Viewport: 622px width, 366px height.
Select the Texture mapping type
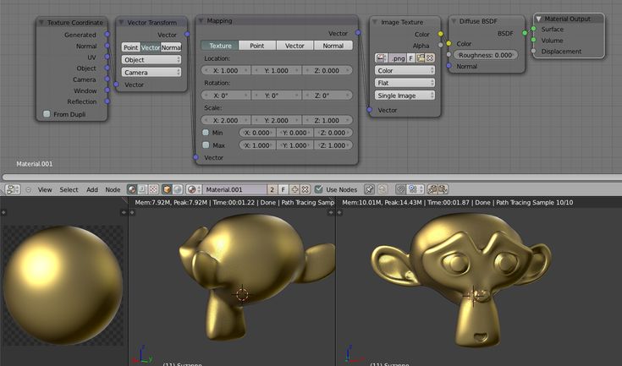pos(220,46)
